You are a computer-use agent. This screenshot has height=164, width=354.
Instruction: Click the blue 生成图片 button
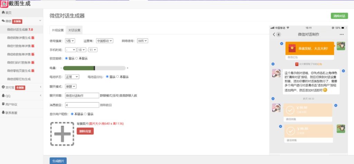(58, 161)
